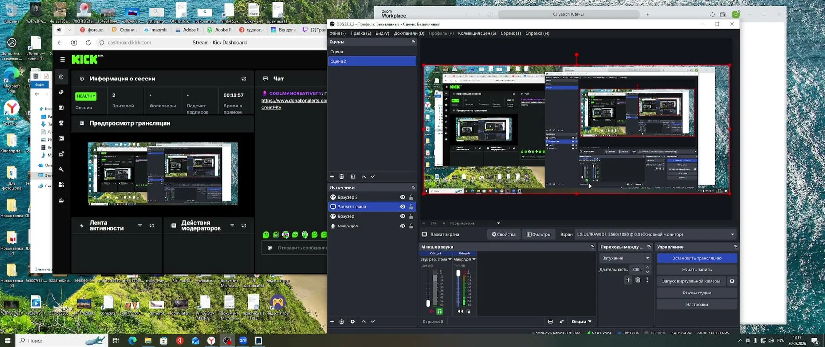Open advanced audio properties gear icon
Viewport: 825px width, 347px height.
(x=562, y=321)
